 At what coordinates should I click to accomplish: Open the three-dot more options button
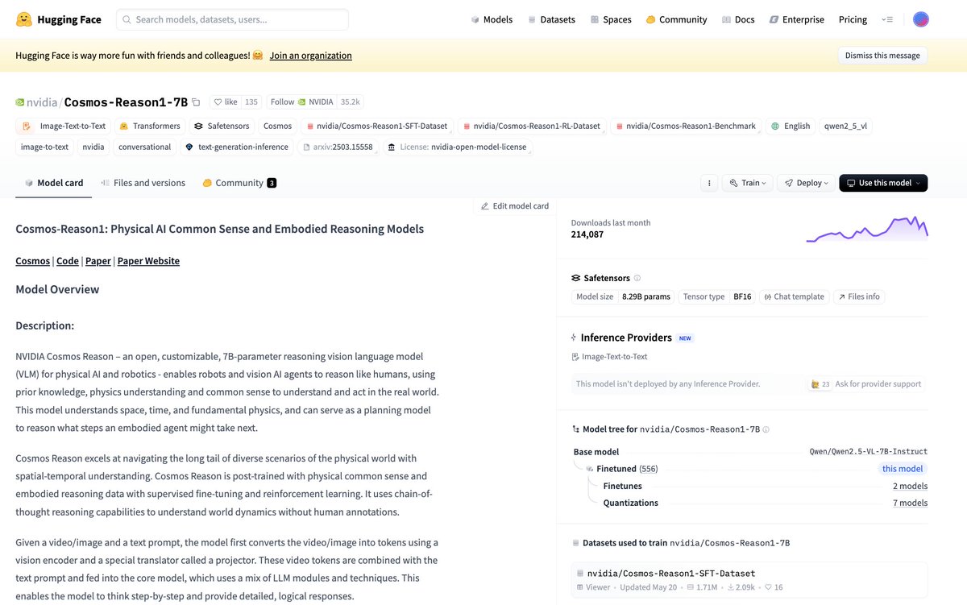point(708,183)
